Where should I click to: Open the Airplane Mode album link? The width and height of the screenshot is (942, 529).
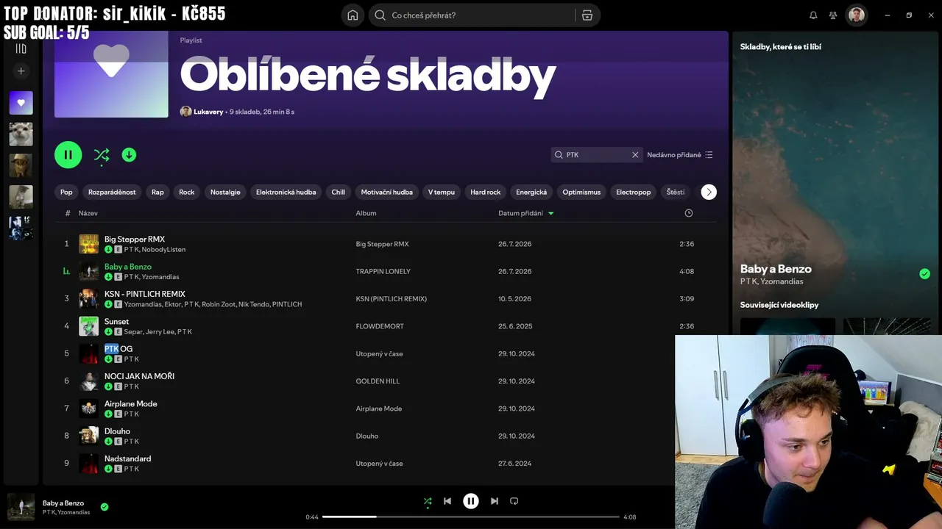pyautogui.click(x=379, y=409)
